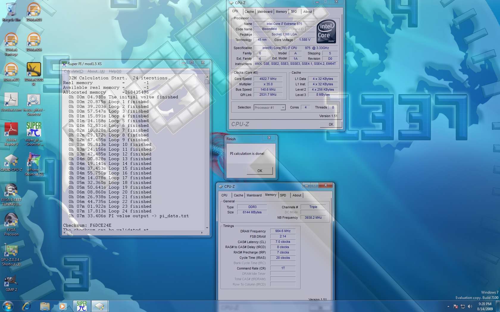The image size is (500, 312).
Task: Click the volume speaker tray icon
Action: [470, 306]
